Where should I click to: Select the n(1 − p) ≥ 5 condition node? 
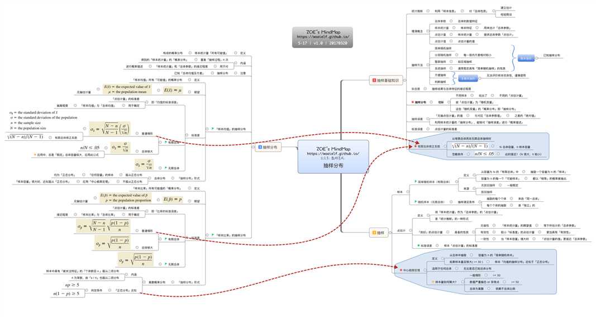tap(66, 294)
